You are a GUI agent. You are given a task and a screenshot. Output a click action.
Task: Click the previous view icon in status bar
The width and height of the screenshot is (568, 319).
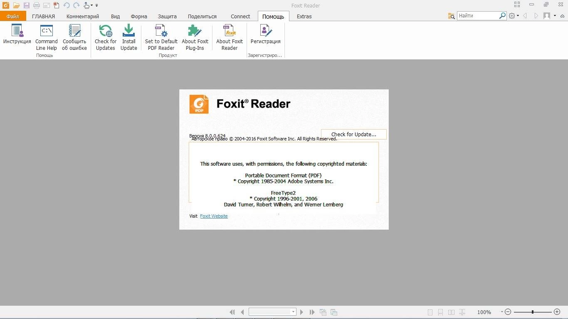tap(323, 312)
